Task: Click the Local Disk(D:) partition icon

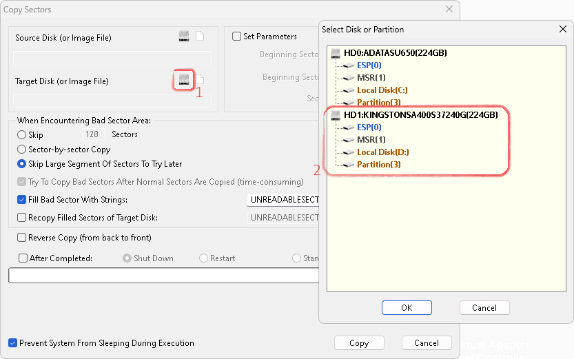Action: [x=349, y=152]
